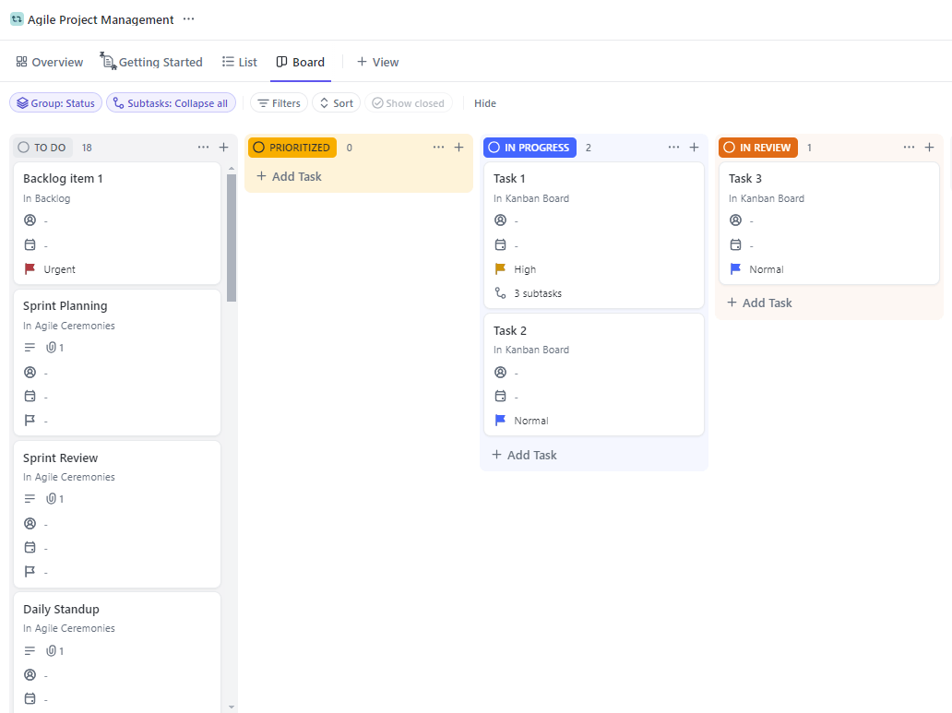The width and height of the screenshot is (952, 713).
Task: Open the Group: Status dropdown
Action: point(56,103)
